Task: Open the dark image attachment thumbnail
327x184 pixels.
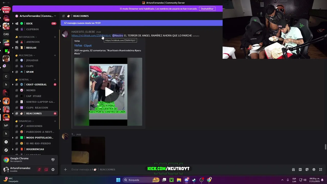Action: (88, 151)
